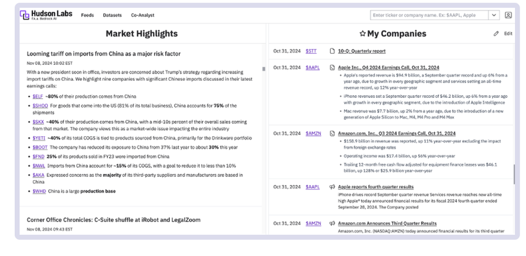This screenshot has height=256, width=526.
Task: Click the Hudson Labs logo icon
Action: coord(25,15)
